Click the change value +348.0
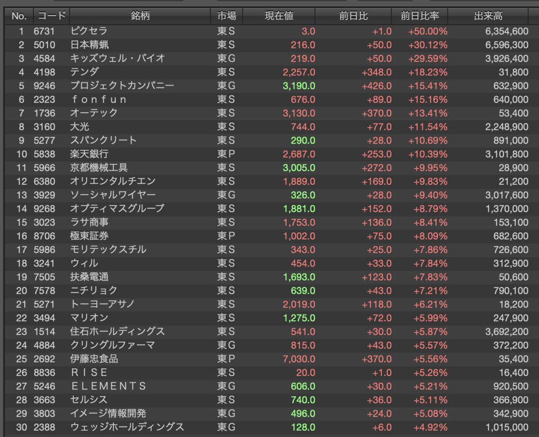The image size is (539, 437). point(376,72)
